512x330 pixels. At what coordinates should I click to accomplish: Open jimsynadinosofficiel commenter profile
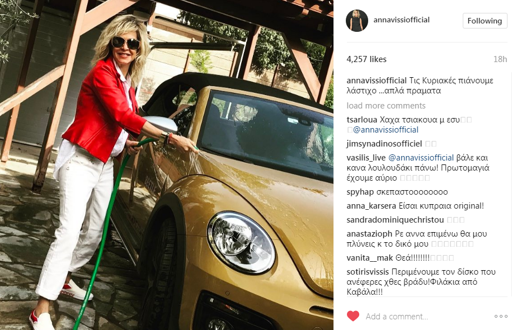click(x=384, y=144)
